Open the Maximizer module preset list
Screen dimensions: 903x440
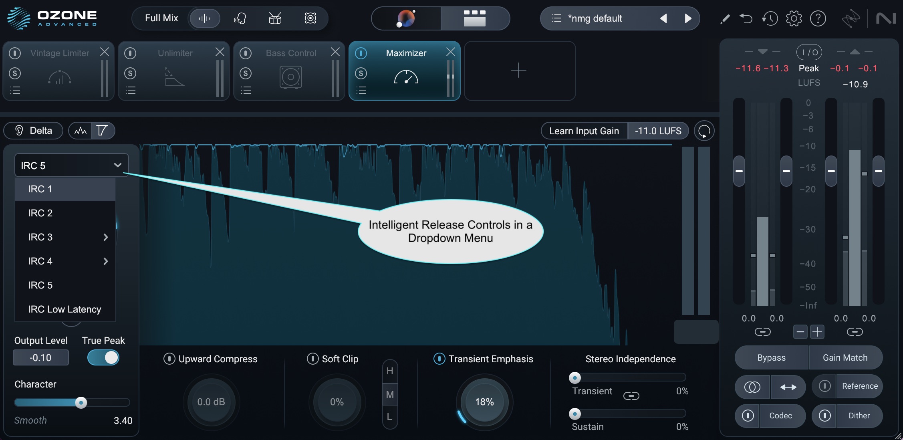point(361,90)
